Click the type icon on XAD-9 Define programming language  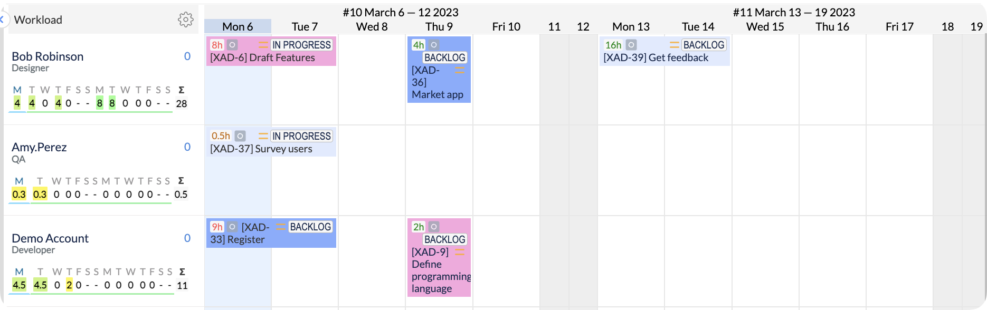[433, 226]
